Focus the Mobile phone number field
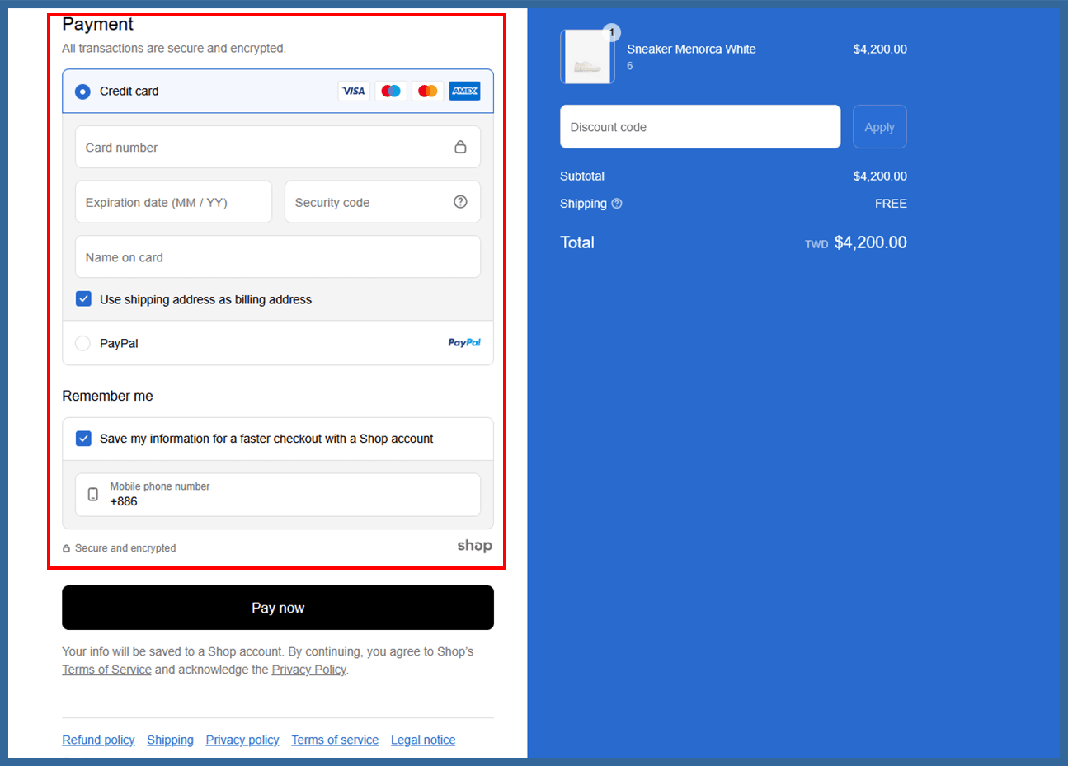This screenshot has width=1068, height=766. pyautogui.click(x=289, y=495)
